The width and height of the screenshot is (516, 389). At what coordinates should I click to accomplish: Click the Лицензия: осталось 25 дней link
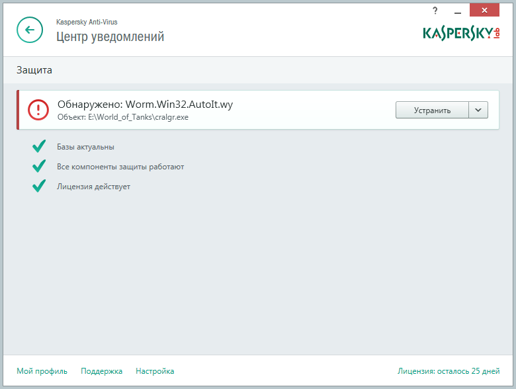click(449, 371)
